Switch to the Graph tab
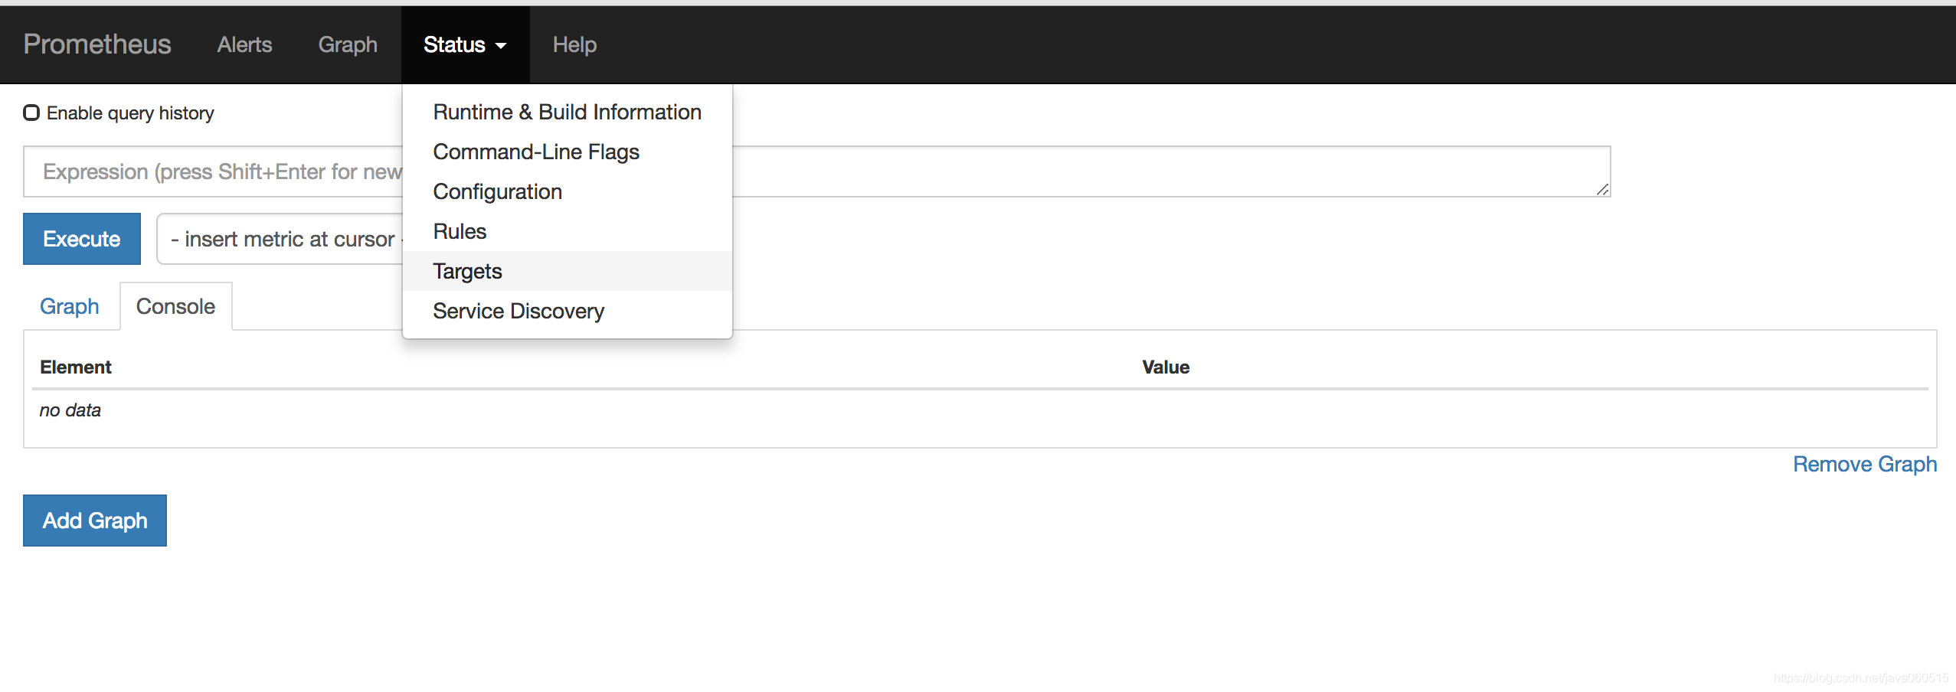Viewport: 1956px width, 692px height. tap(70, 306)
